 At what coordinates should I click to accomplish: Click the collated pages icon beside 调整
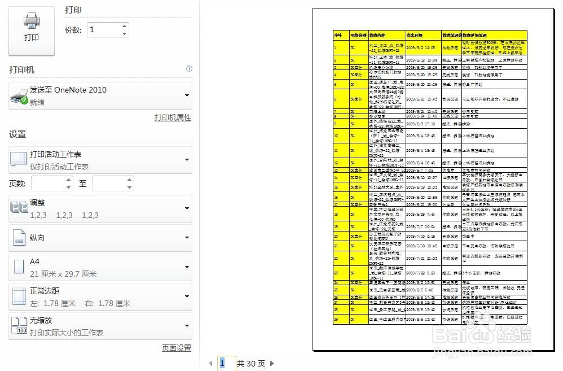(19, 208)
